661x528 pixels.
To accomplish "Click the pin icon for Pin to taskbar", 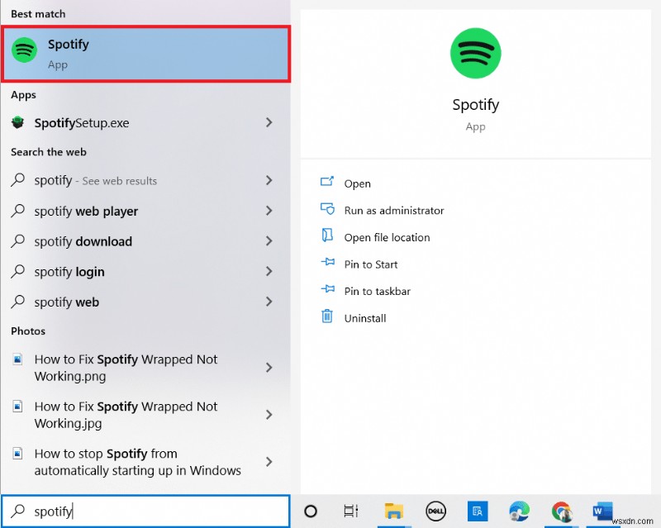I will [327, 289].
